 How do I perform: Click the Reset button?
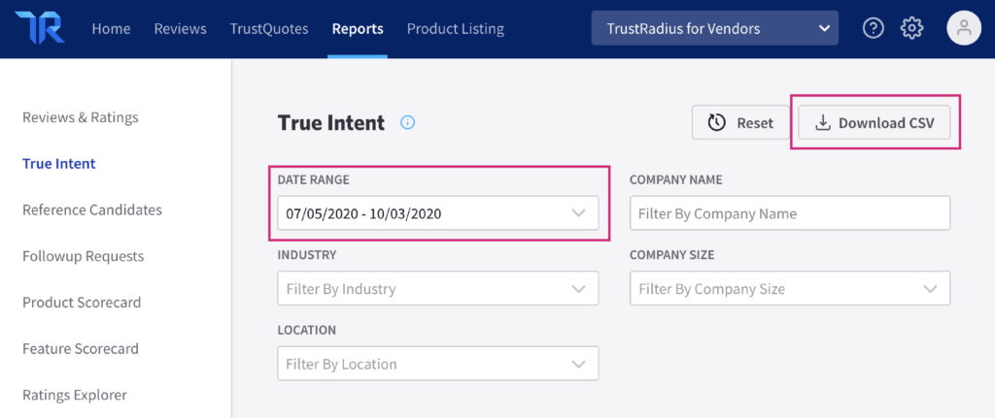[740, 122]
